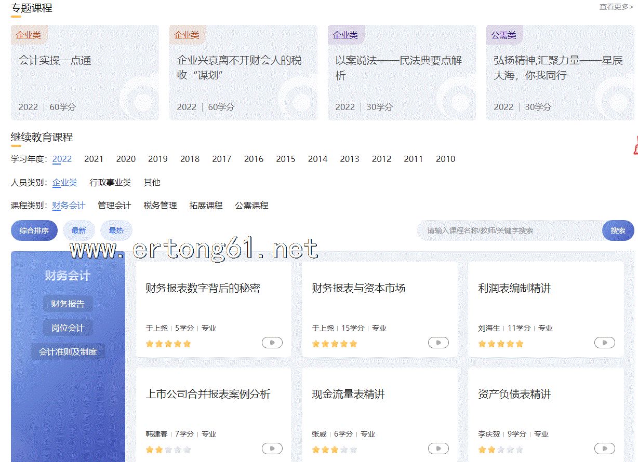Screen dimensions: 638x462
Task: Open 以案说法 民法典要点解析 course card
Action: pos(402,73)
